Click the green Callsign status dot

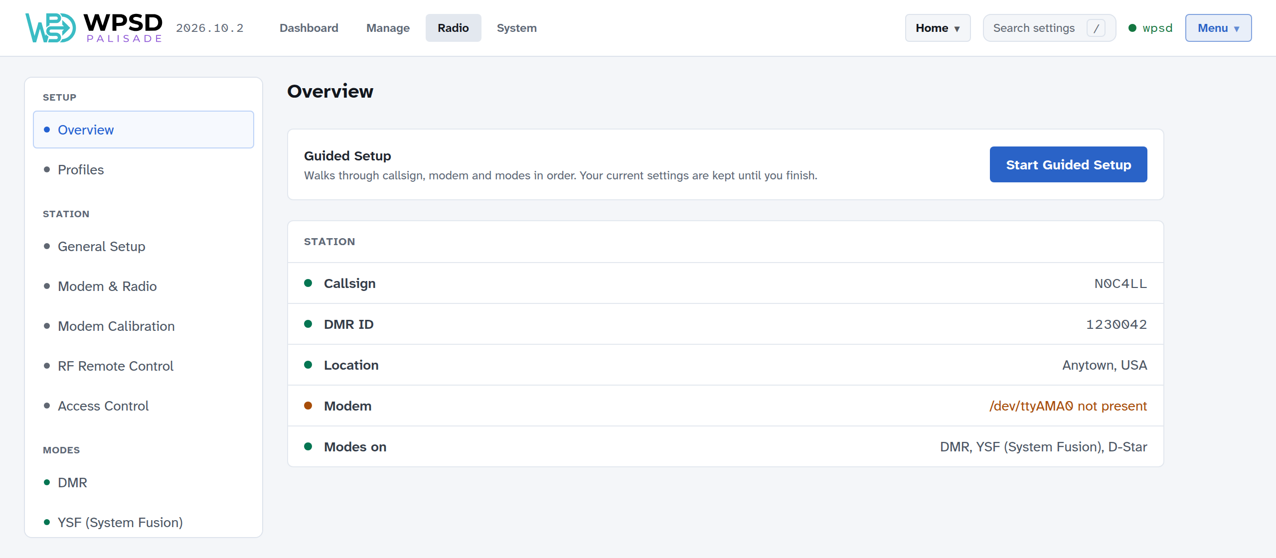pos(308,283)
